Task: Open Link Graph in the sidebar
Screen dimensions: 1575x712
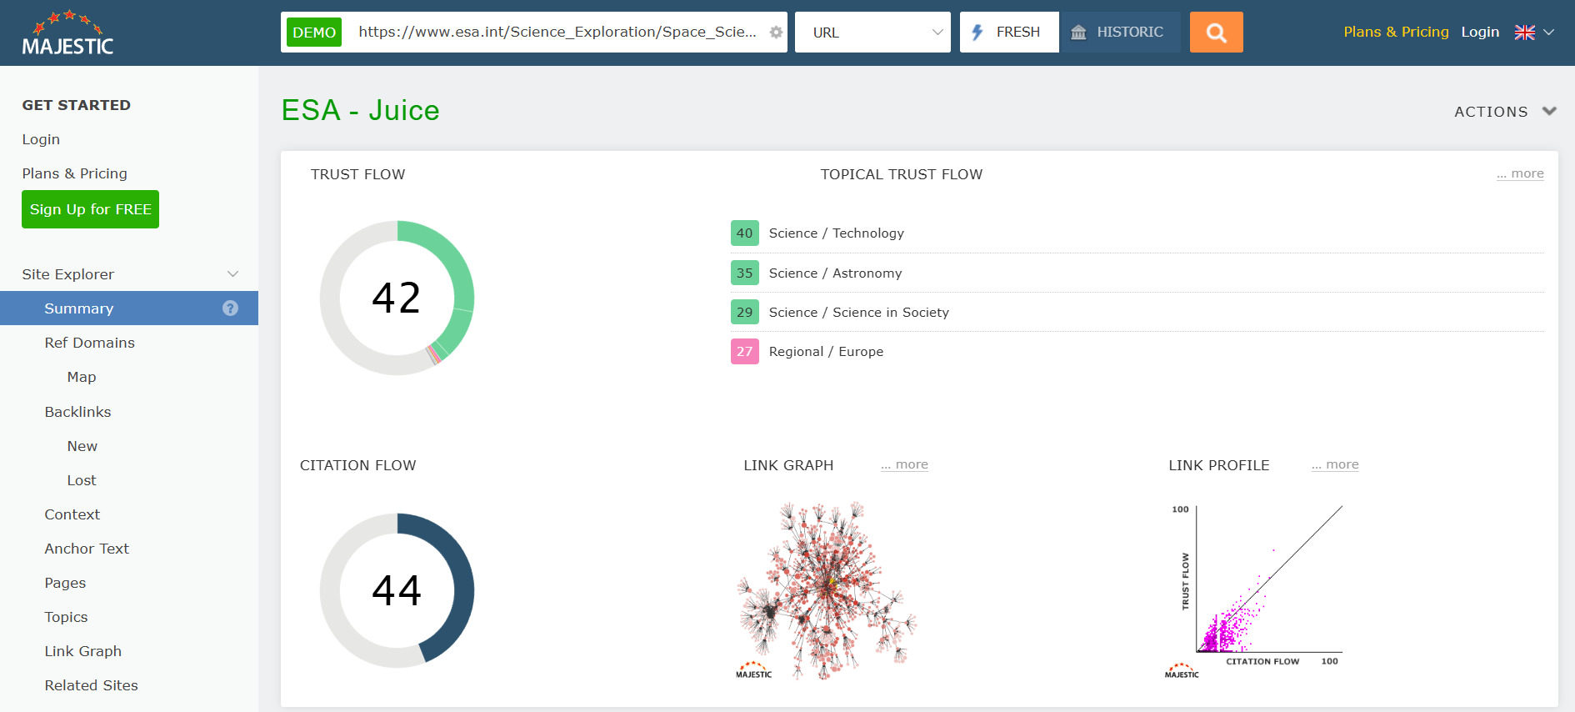Action: click(83, 651)
